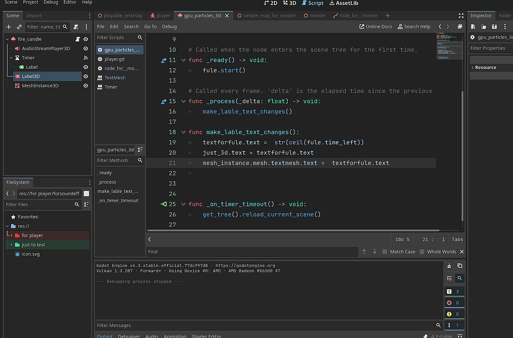
Task: Enter distraction-free mode in the script editor
Action: tap(461, 16)
